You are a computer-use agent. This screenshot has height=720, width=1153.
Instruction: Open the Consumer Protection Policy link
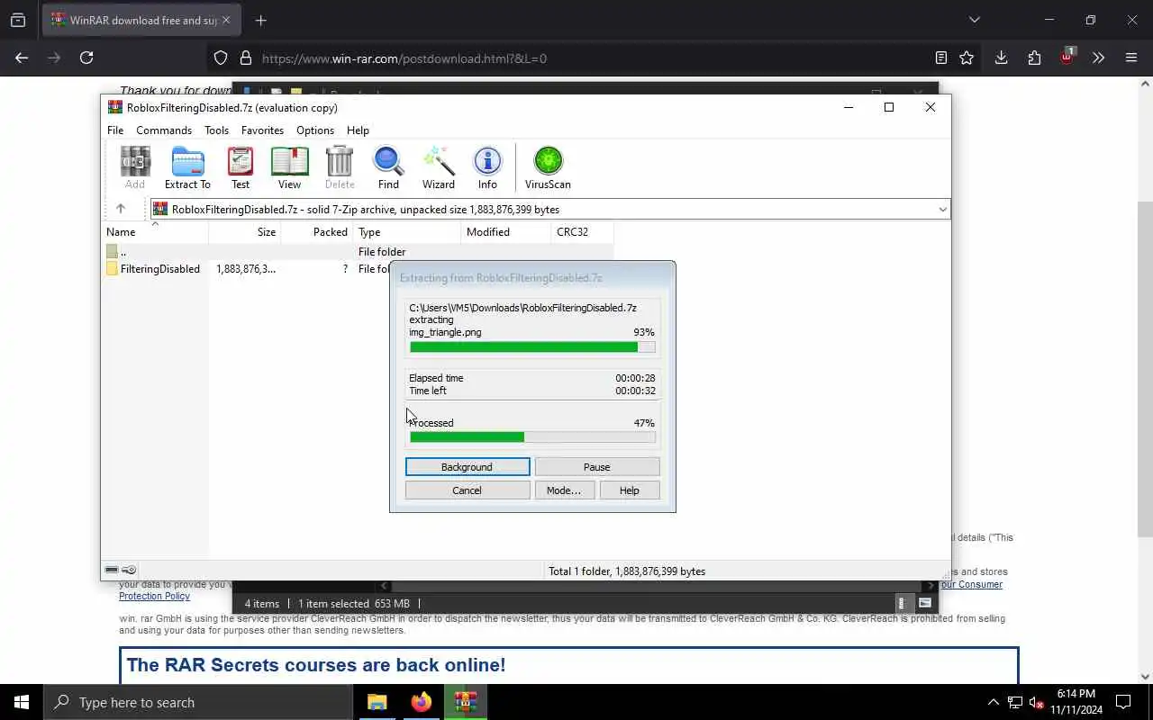[154, 596]
